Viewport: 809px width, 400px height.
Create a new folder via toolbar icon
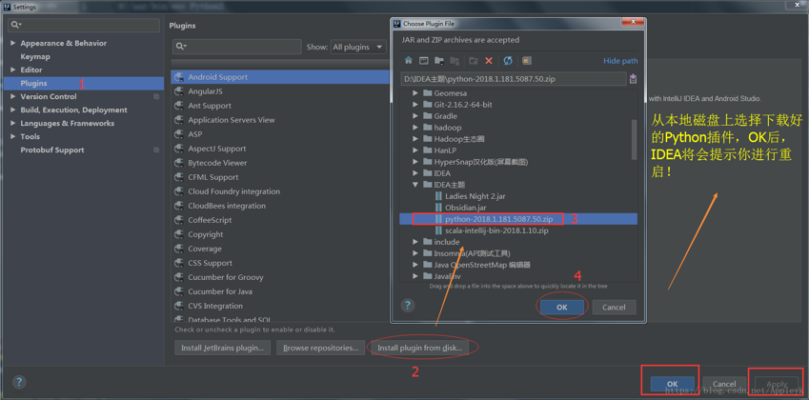point(474,61)
